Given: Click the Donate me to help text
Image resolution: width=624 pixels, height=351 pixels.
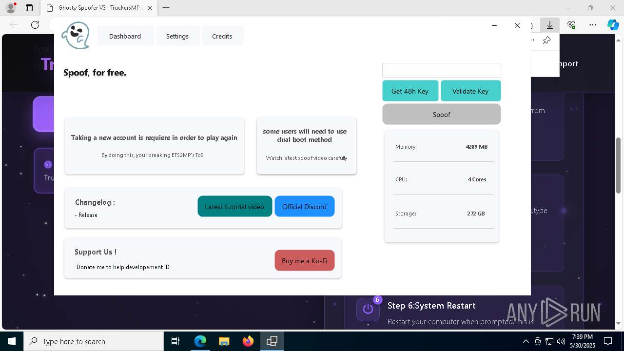Looking at the screenshot, I should coord(123,267).
